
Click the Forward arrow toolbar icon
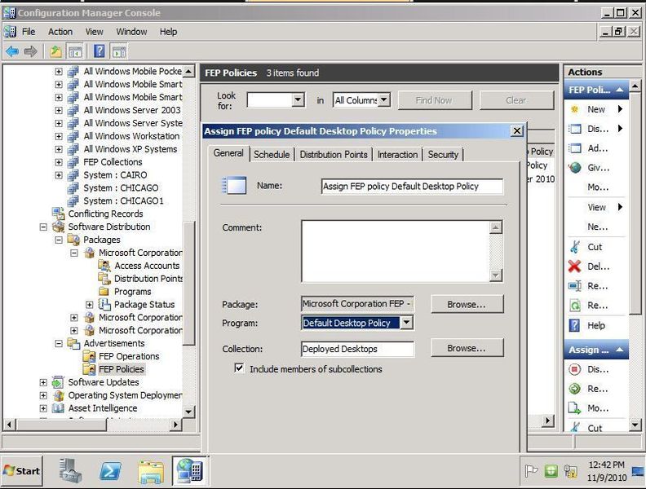pyautogui.click(x=31, y=51)
